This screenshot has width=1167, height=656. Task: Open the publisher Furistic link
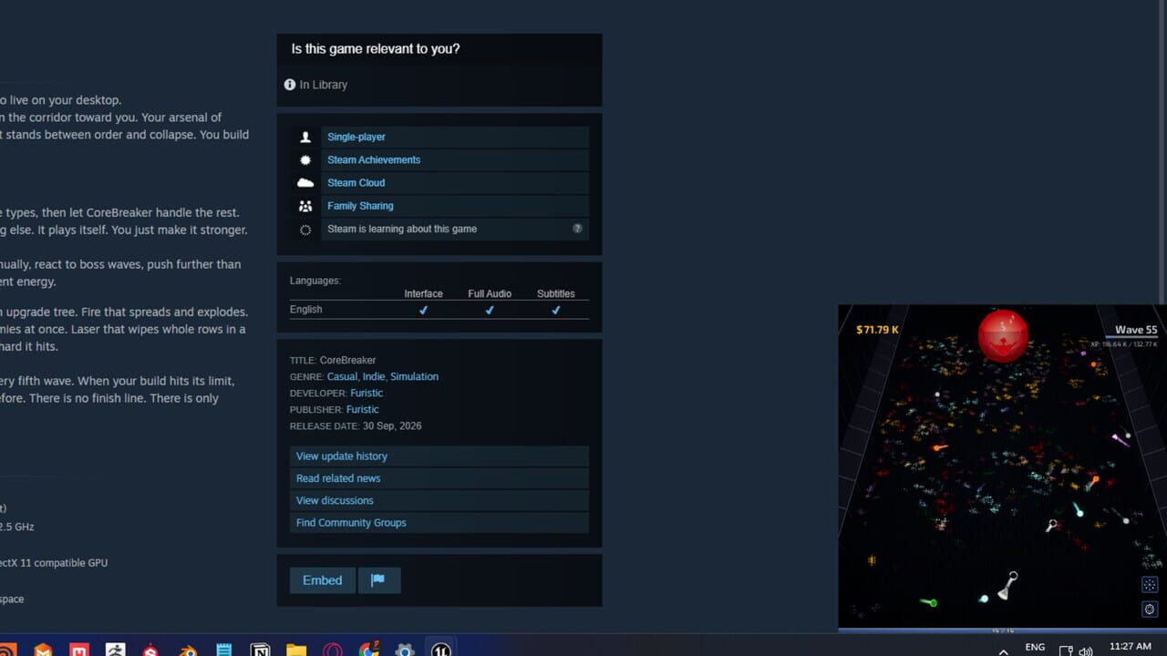coord(363,409)
